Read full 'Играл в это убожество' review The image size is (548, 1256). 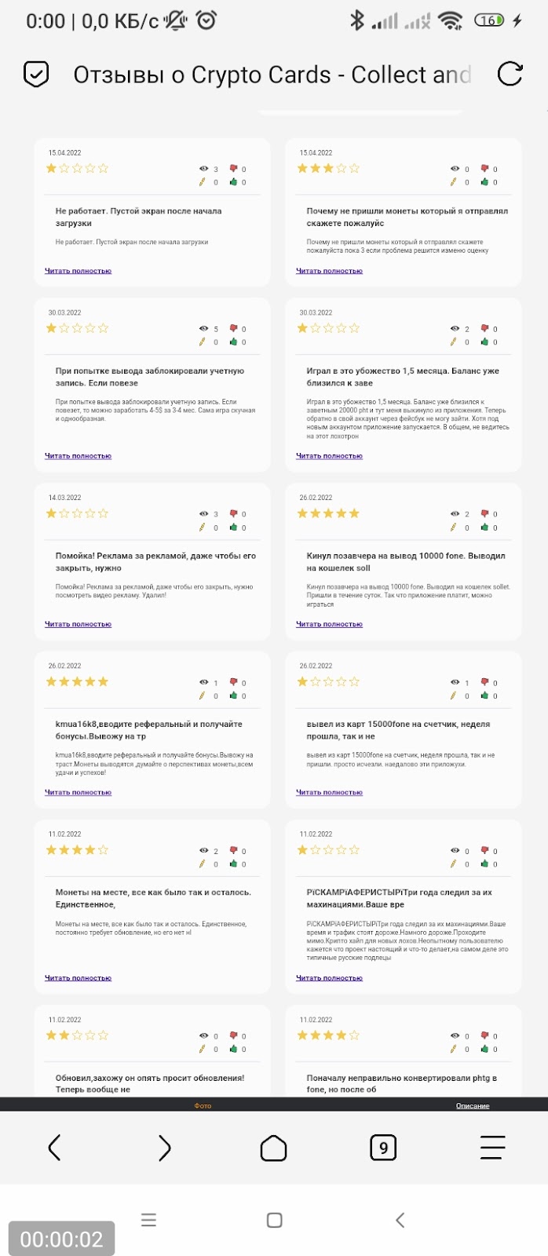point(329,456)
